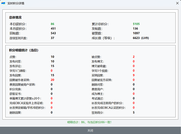The width and height of the screenshot is (181, 134).
Task: Click the red 回复被作者采纳 value 20
Action: coord(52,80)
